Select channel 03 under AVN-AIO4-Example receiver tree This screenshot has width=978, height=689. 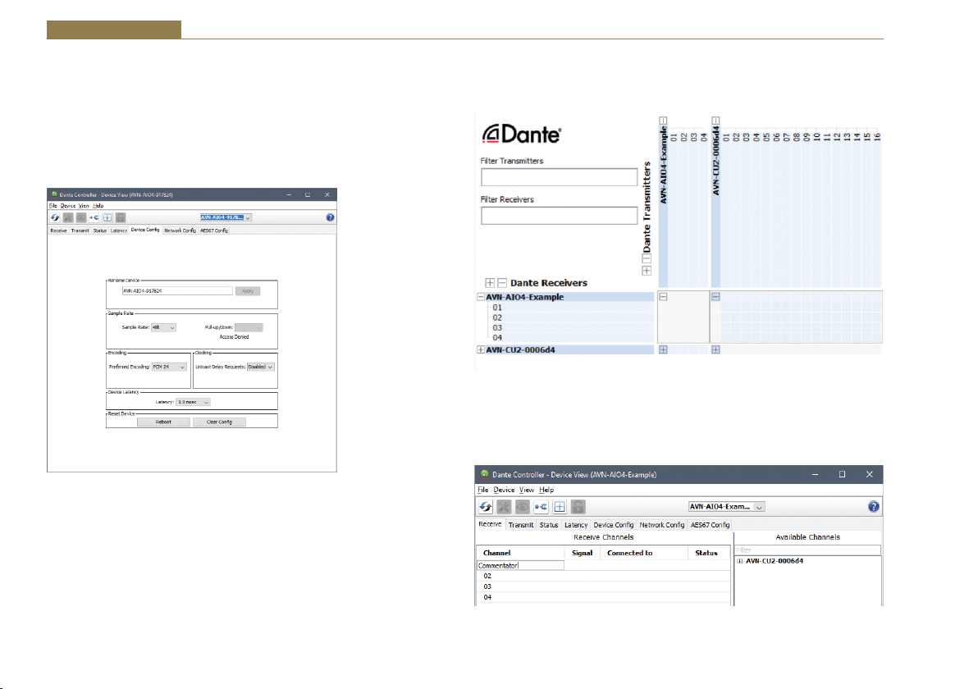[497, 328]
